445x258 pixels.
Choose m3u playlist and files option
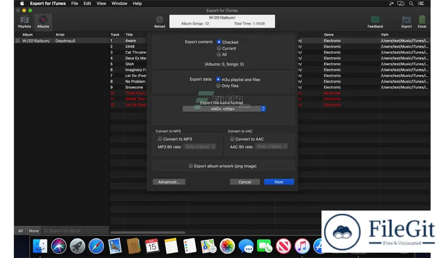point(218,79)
